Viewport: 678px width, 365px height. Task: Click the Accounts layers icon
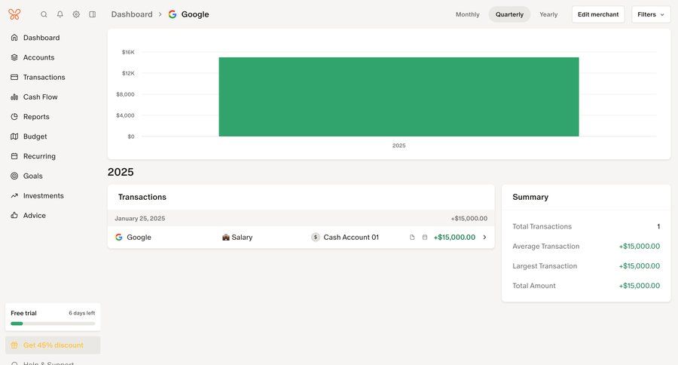click(x=14, y=57)
